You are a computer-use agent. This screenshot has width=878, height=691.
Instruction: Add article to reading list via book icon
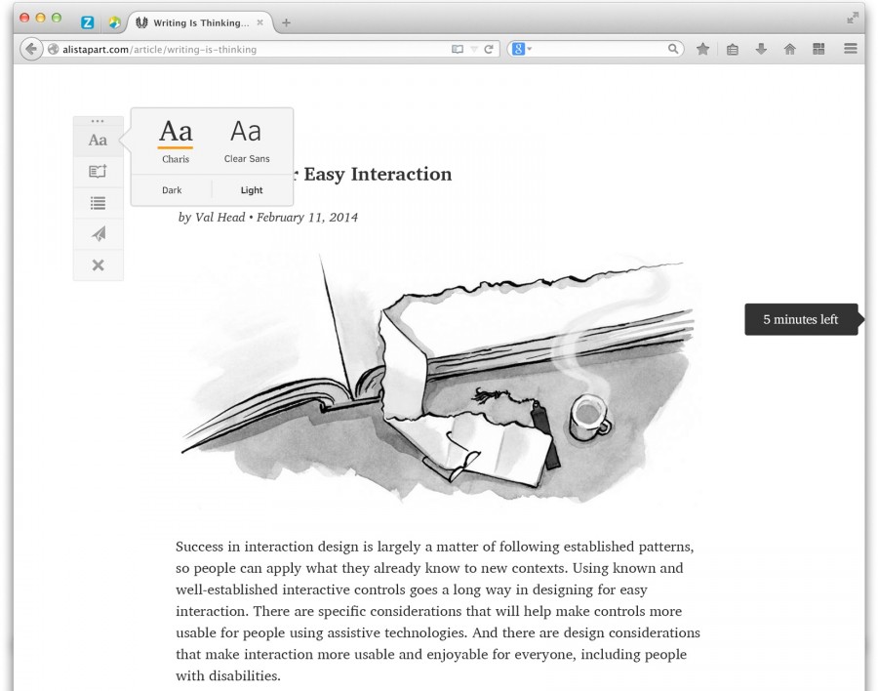point(98,171)
